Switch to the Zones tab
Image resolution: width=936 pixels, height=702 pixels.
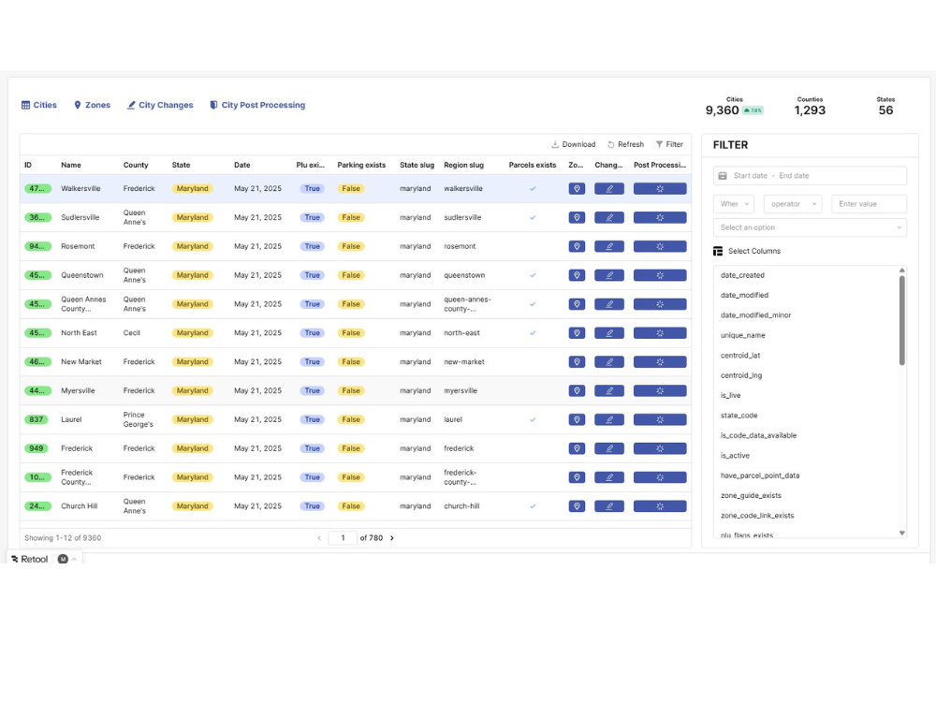92,105
